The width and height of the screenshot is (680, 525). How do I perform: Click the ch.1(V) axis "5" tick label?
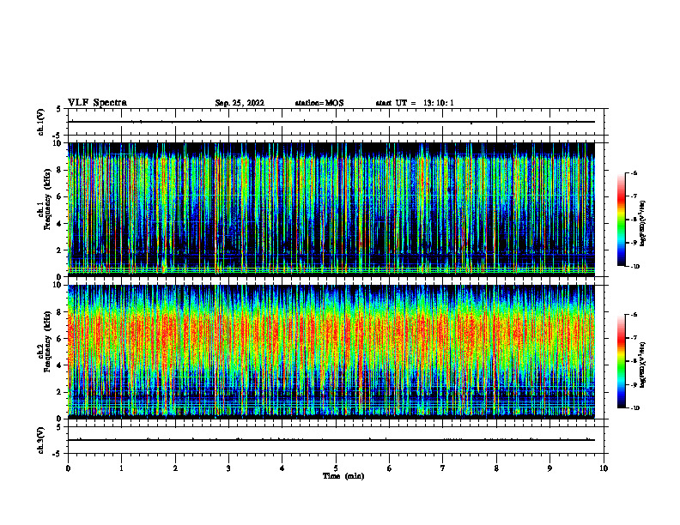pos(59,109)
